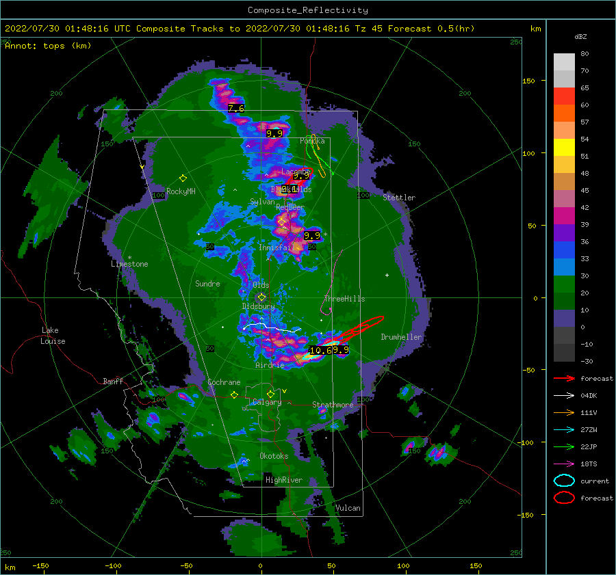The image size is (616, 575).
Task: Click the orange swatch between 60 and 57 dBZ
Action: coord(564,113)
